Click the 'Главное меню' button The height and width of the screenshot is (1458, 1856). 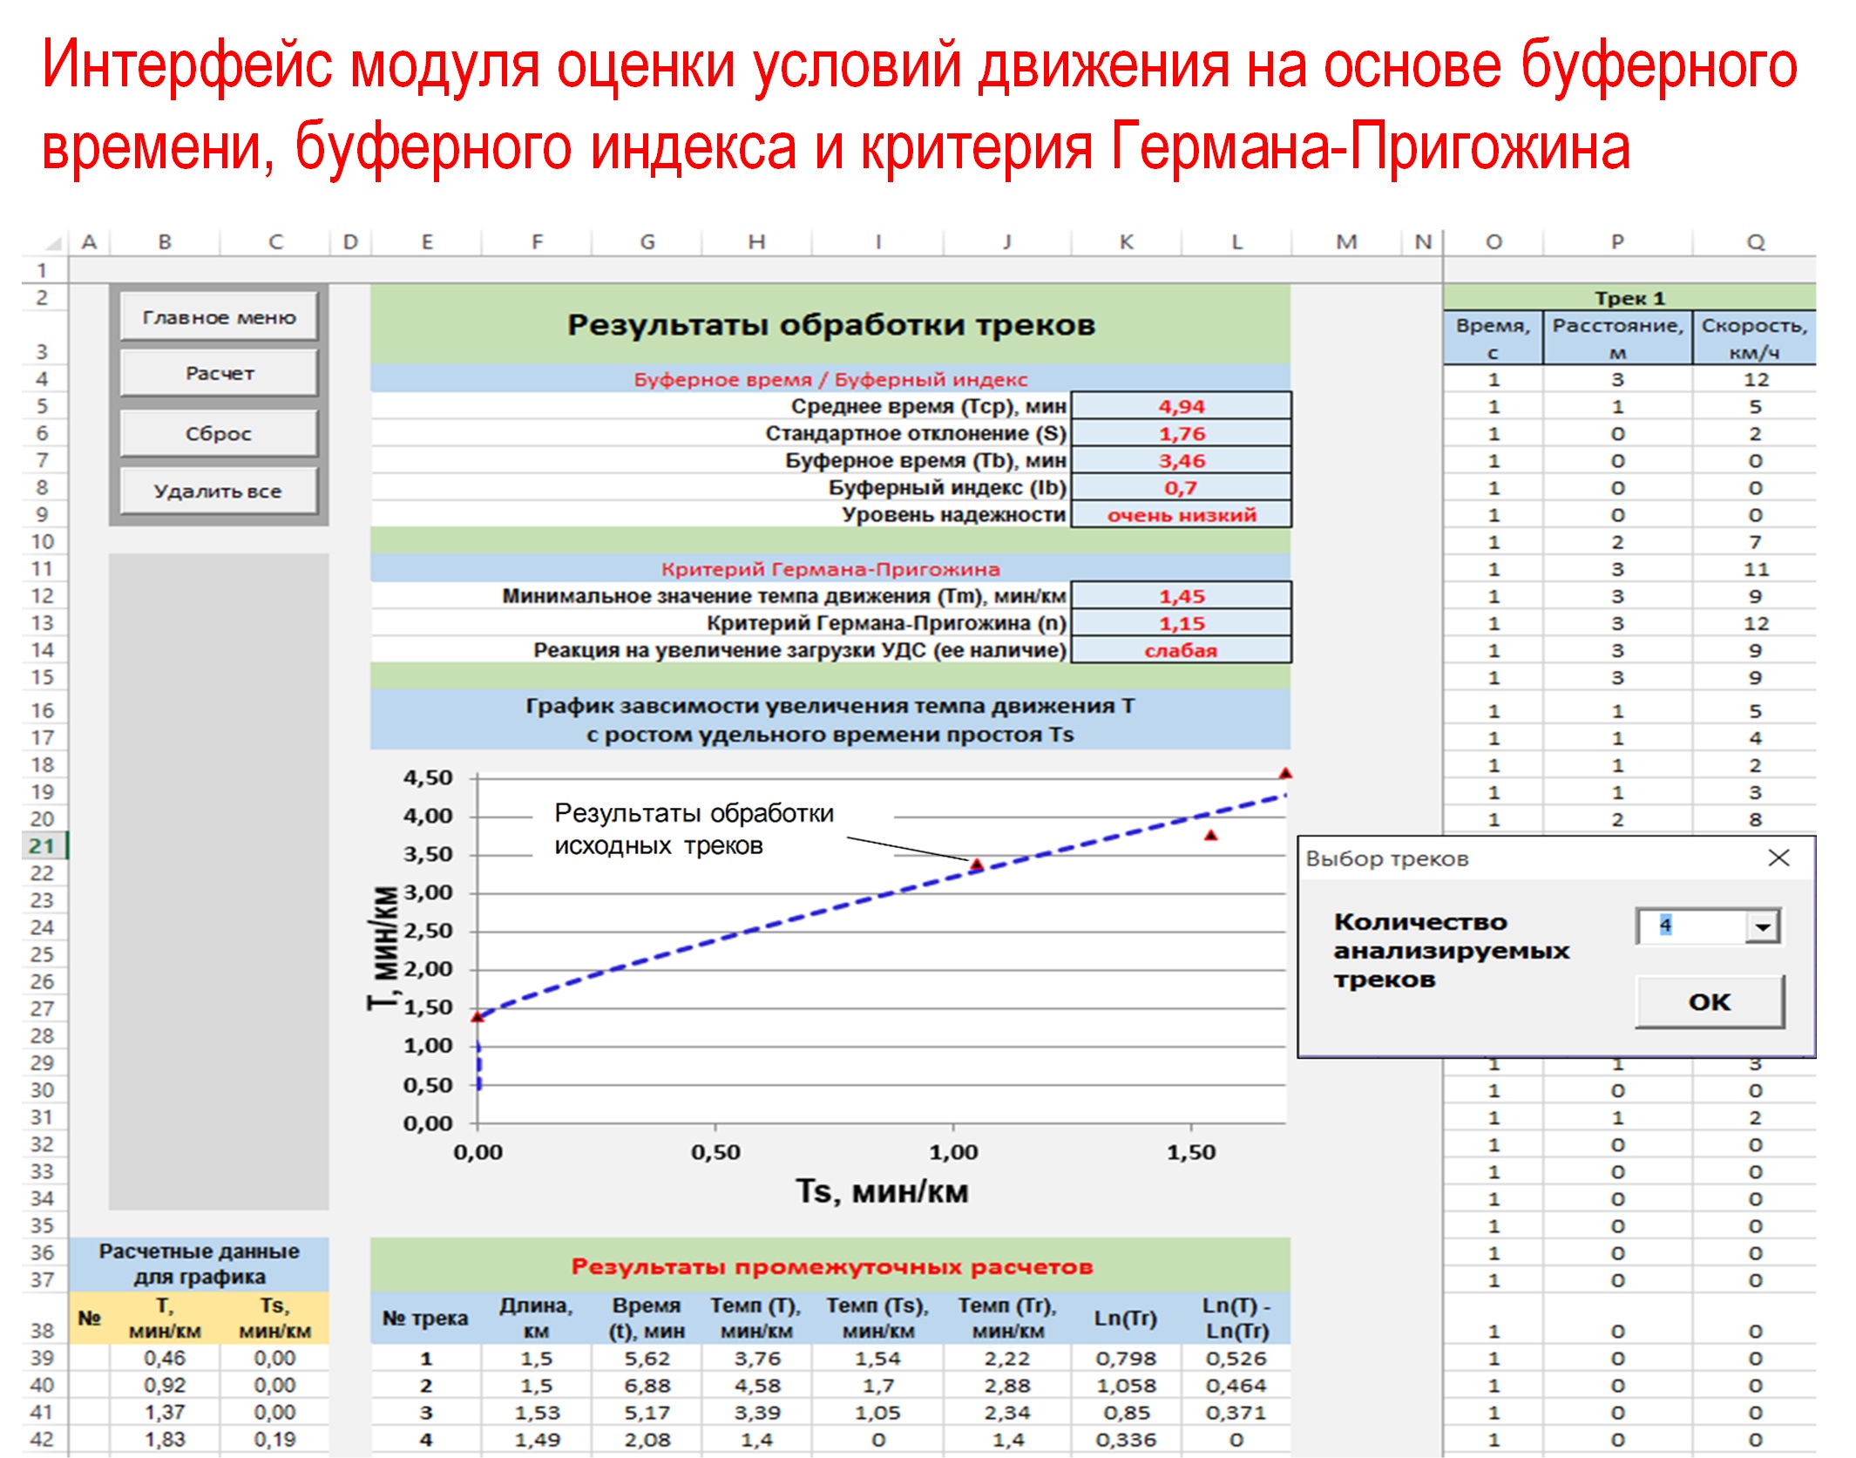click(x=219, y=317)
